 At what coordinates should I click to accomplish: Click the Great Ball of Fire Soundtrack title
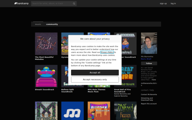122,91
